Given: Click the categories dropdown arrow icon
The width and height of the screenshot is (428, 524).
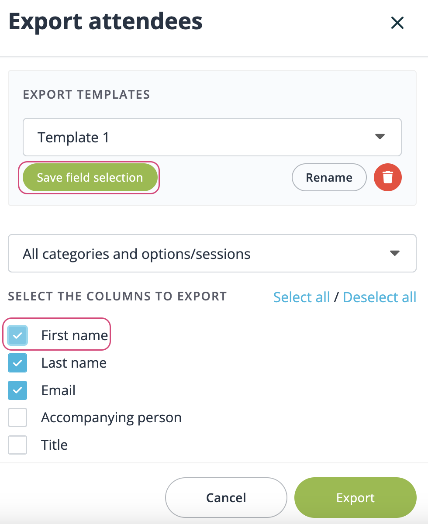Looking at the screenshot, I should pyautogui.click(x=394, y=254).
